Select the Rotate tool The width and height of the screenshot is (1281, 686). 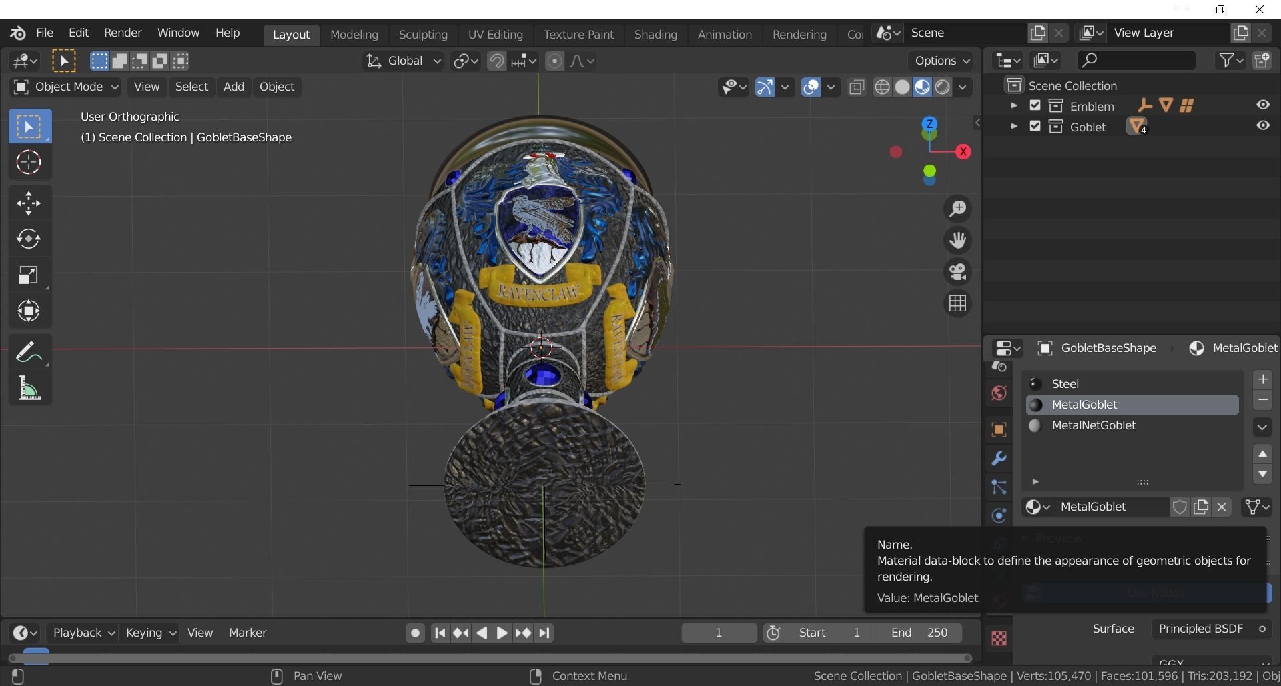click(29, 239)
